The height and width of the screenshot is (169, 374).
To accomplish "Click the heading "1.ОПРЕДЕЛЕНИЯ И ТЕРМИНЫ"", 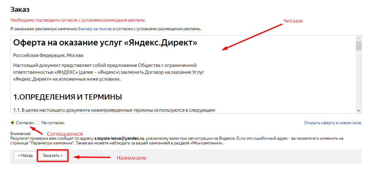I will pyautogui.click(x=68, y=97).
